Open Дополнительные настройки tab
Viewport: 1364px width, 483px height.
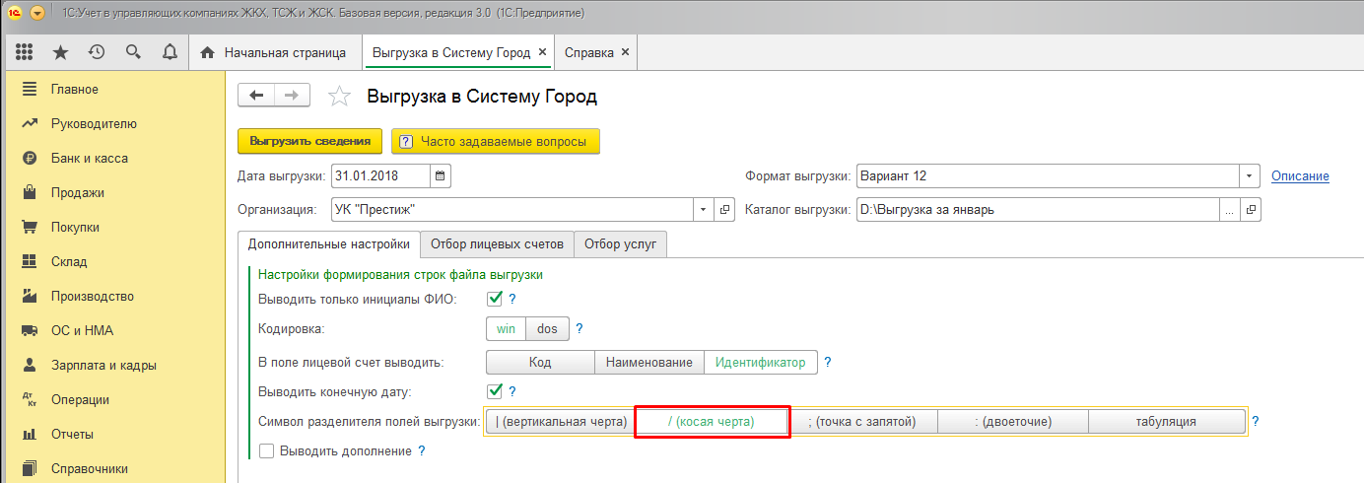328,243
